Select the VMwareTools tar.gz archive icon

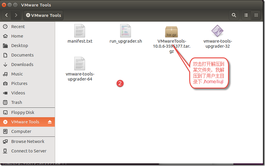pyautogui.click(x=171, y=32)
